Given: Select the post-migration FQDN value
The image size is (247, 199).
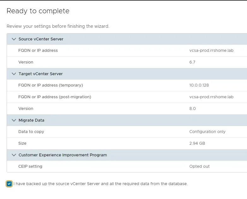Looking at the screenshot, I should pyautogui.click(x=211, y=97).
